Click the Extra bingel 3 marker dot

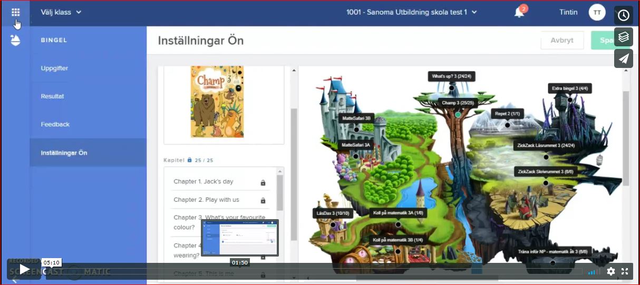tap(570, 100)
